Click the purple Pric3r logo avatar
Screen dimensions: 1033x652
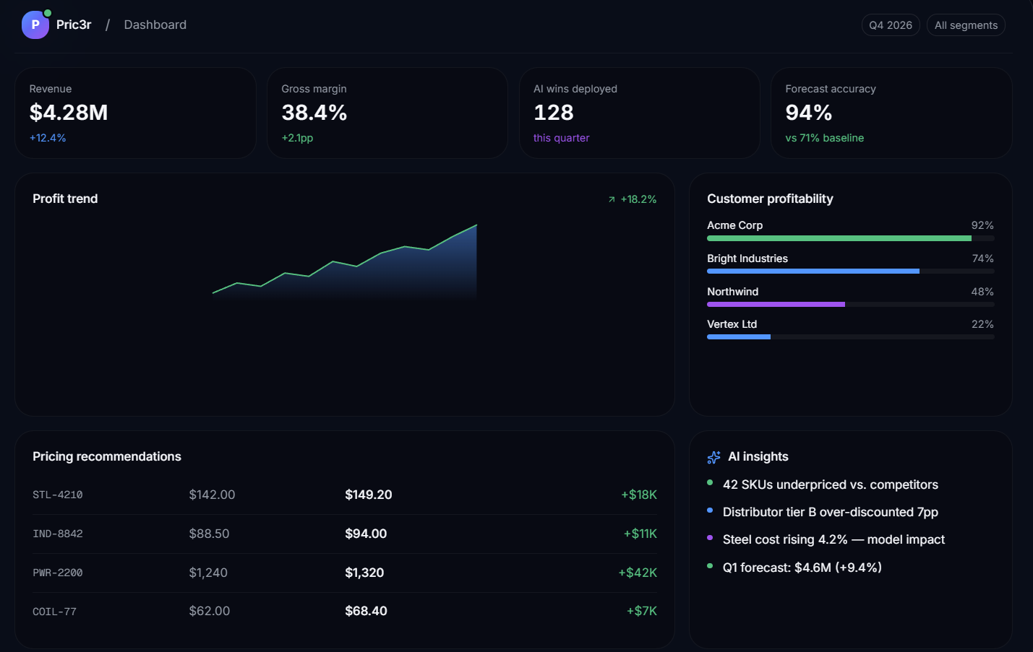point(35,25)
